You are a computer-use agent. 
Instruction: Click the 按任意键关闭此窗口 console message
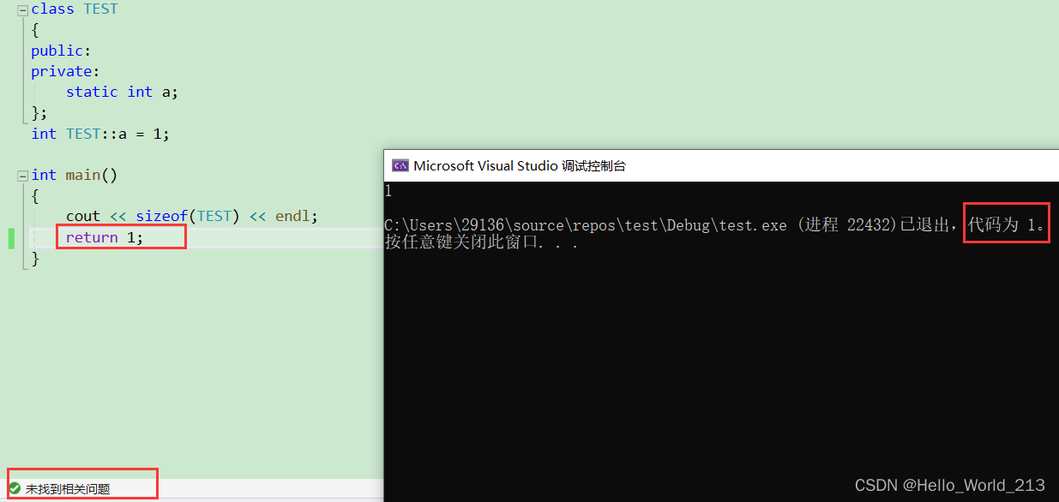482,242
